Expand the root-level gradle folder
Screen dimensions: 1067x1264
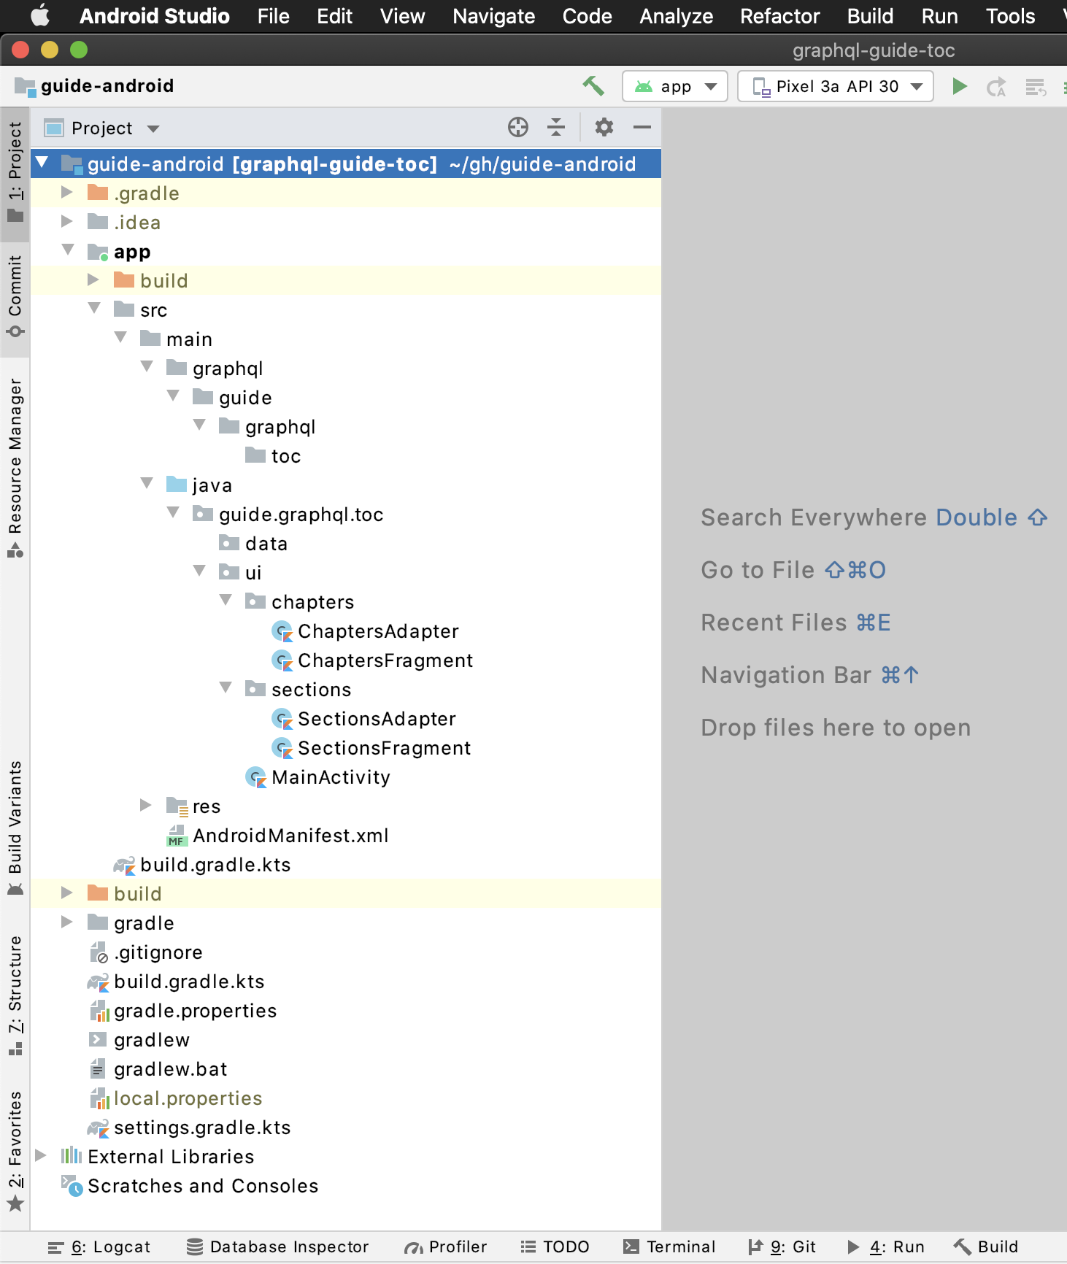[x=67, y=922]
